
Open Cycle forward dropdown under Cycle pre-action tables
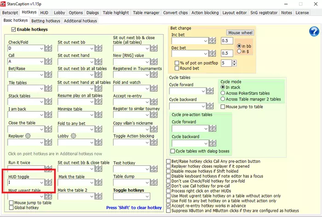point(206,129)
